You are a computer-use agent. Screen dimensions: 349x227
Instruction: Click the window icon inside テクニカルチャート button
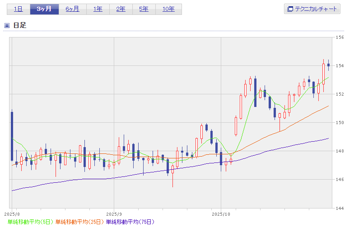290,9
